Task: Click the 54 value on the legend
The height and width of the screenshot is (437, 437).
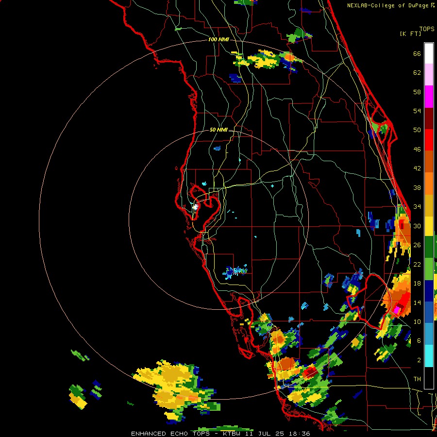Action: [417, 111]
